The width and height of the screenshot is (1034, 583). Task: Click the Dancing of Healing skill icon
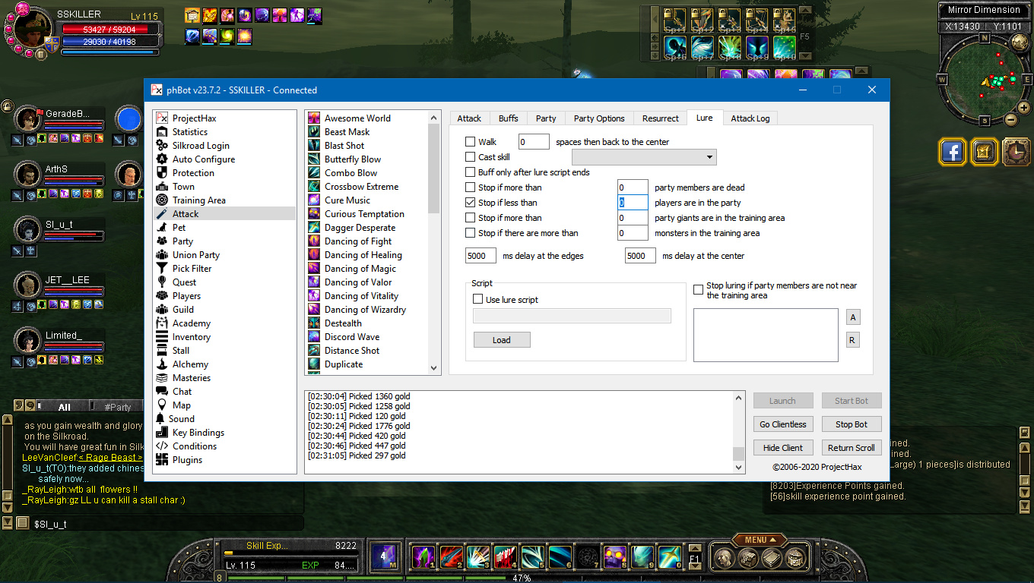[314, 255]
